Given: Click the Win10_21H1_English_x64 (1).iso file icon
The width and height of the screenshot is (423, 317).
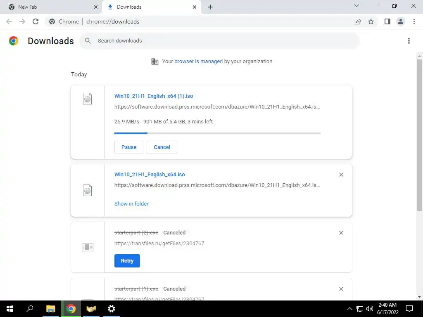Looking at the screenshot, I should (x=88, y=99).
